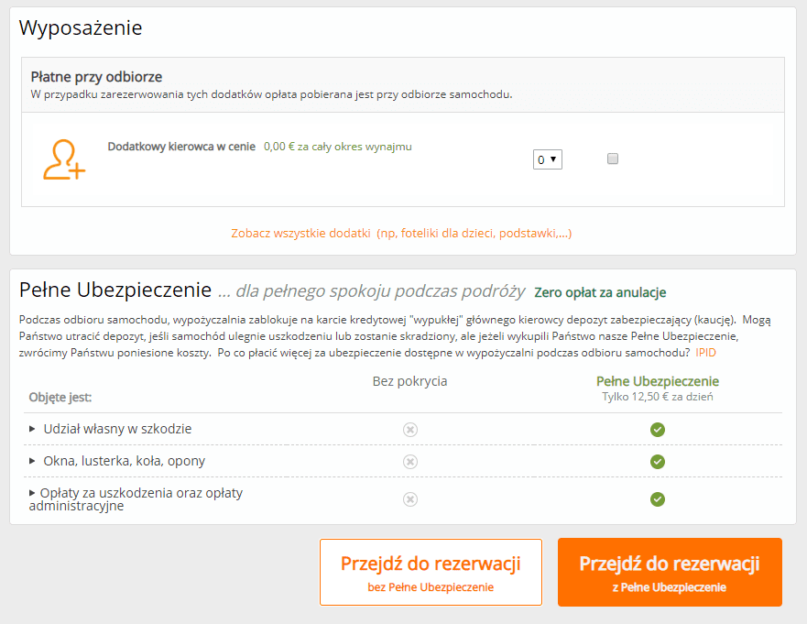The height and width of the screenshot is (624, 807).
Task: Open the IPID document link
Action: pos(705,353)
